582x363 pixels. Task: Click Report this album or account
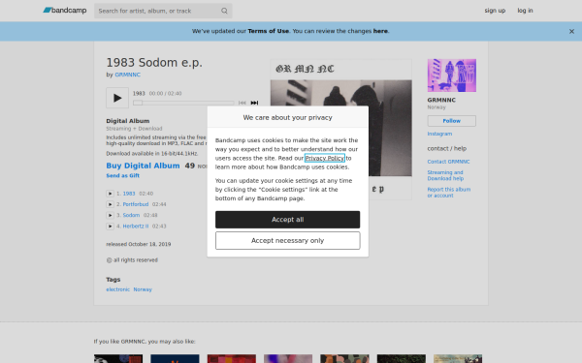449,193
